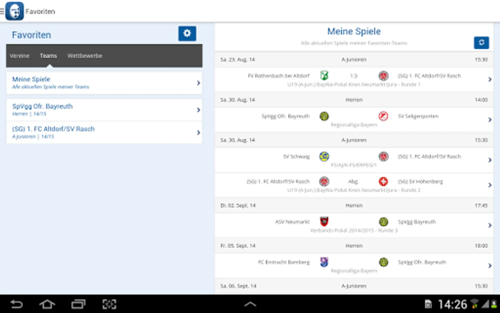
Task: Tap SpVgg Bayreuth crest in Neumarkt match
Action: [383, 222]
